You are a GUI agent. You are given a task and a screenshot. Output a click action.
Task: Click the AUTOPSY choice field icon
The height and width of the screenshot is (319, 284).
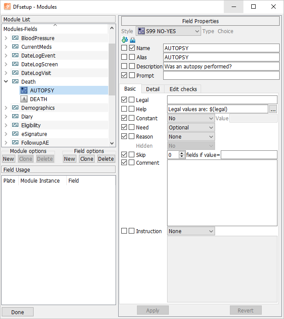click(24, 90)
